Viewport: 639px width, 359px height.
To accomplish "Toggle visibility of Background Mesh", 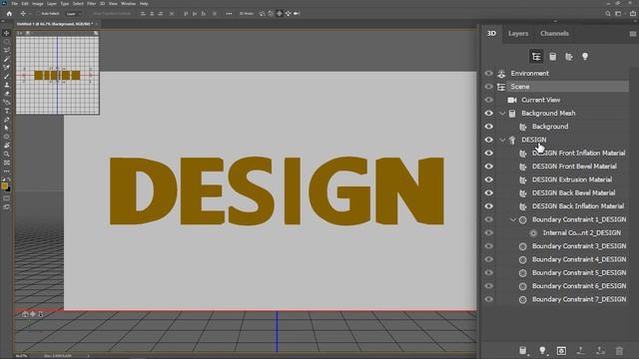I will coord(488,113).
